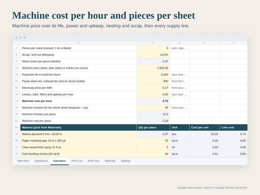Image resolution: width=260 pixels, height=195 pixels.
Task: Pick the Walnut plywood 3 mm material cell
Action: pos(79,134)
